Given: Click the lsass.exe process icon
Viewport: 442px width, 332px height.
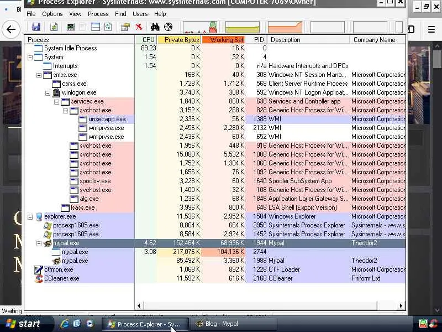Looking at the screenshot, I should (65, 208).
